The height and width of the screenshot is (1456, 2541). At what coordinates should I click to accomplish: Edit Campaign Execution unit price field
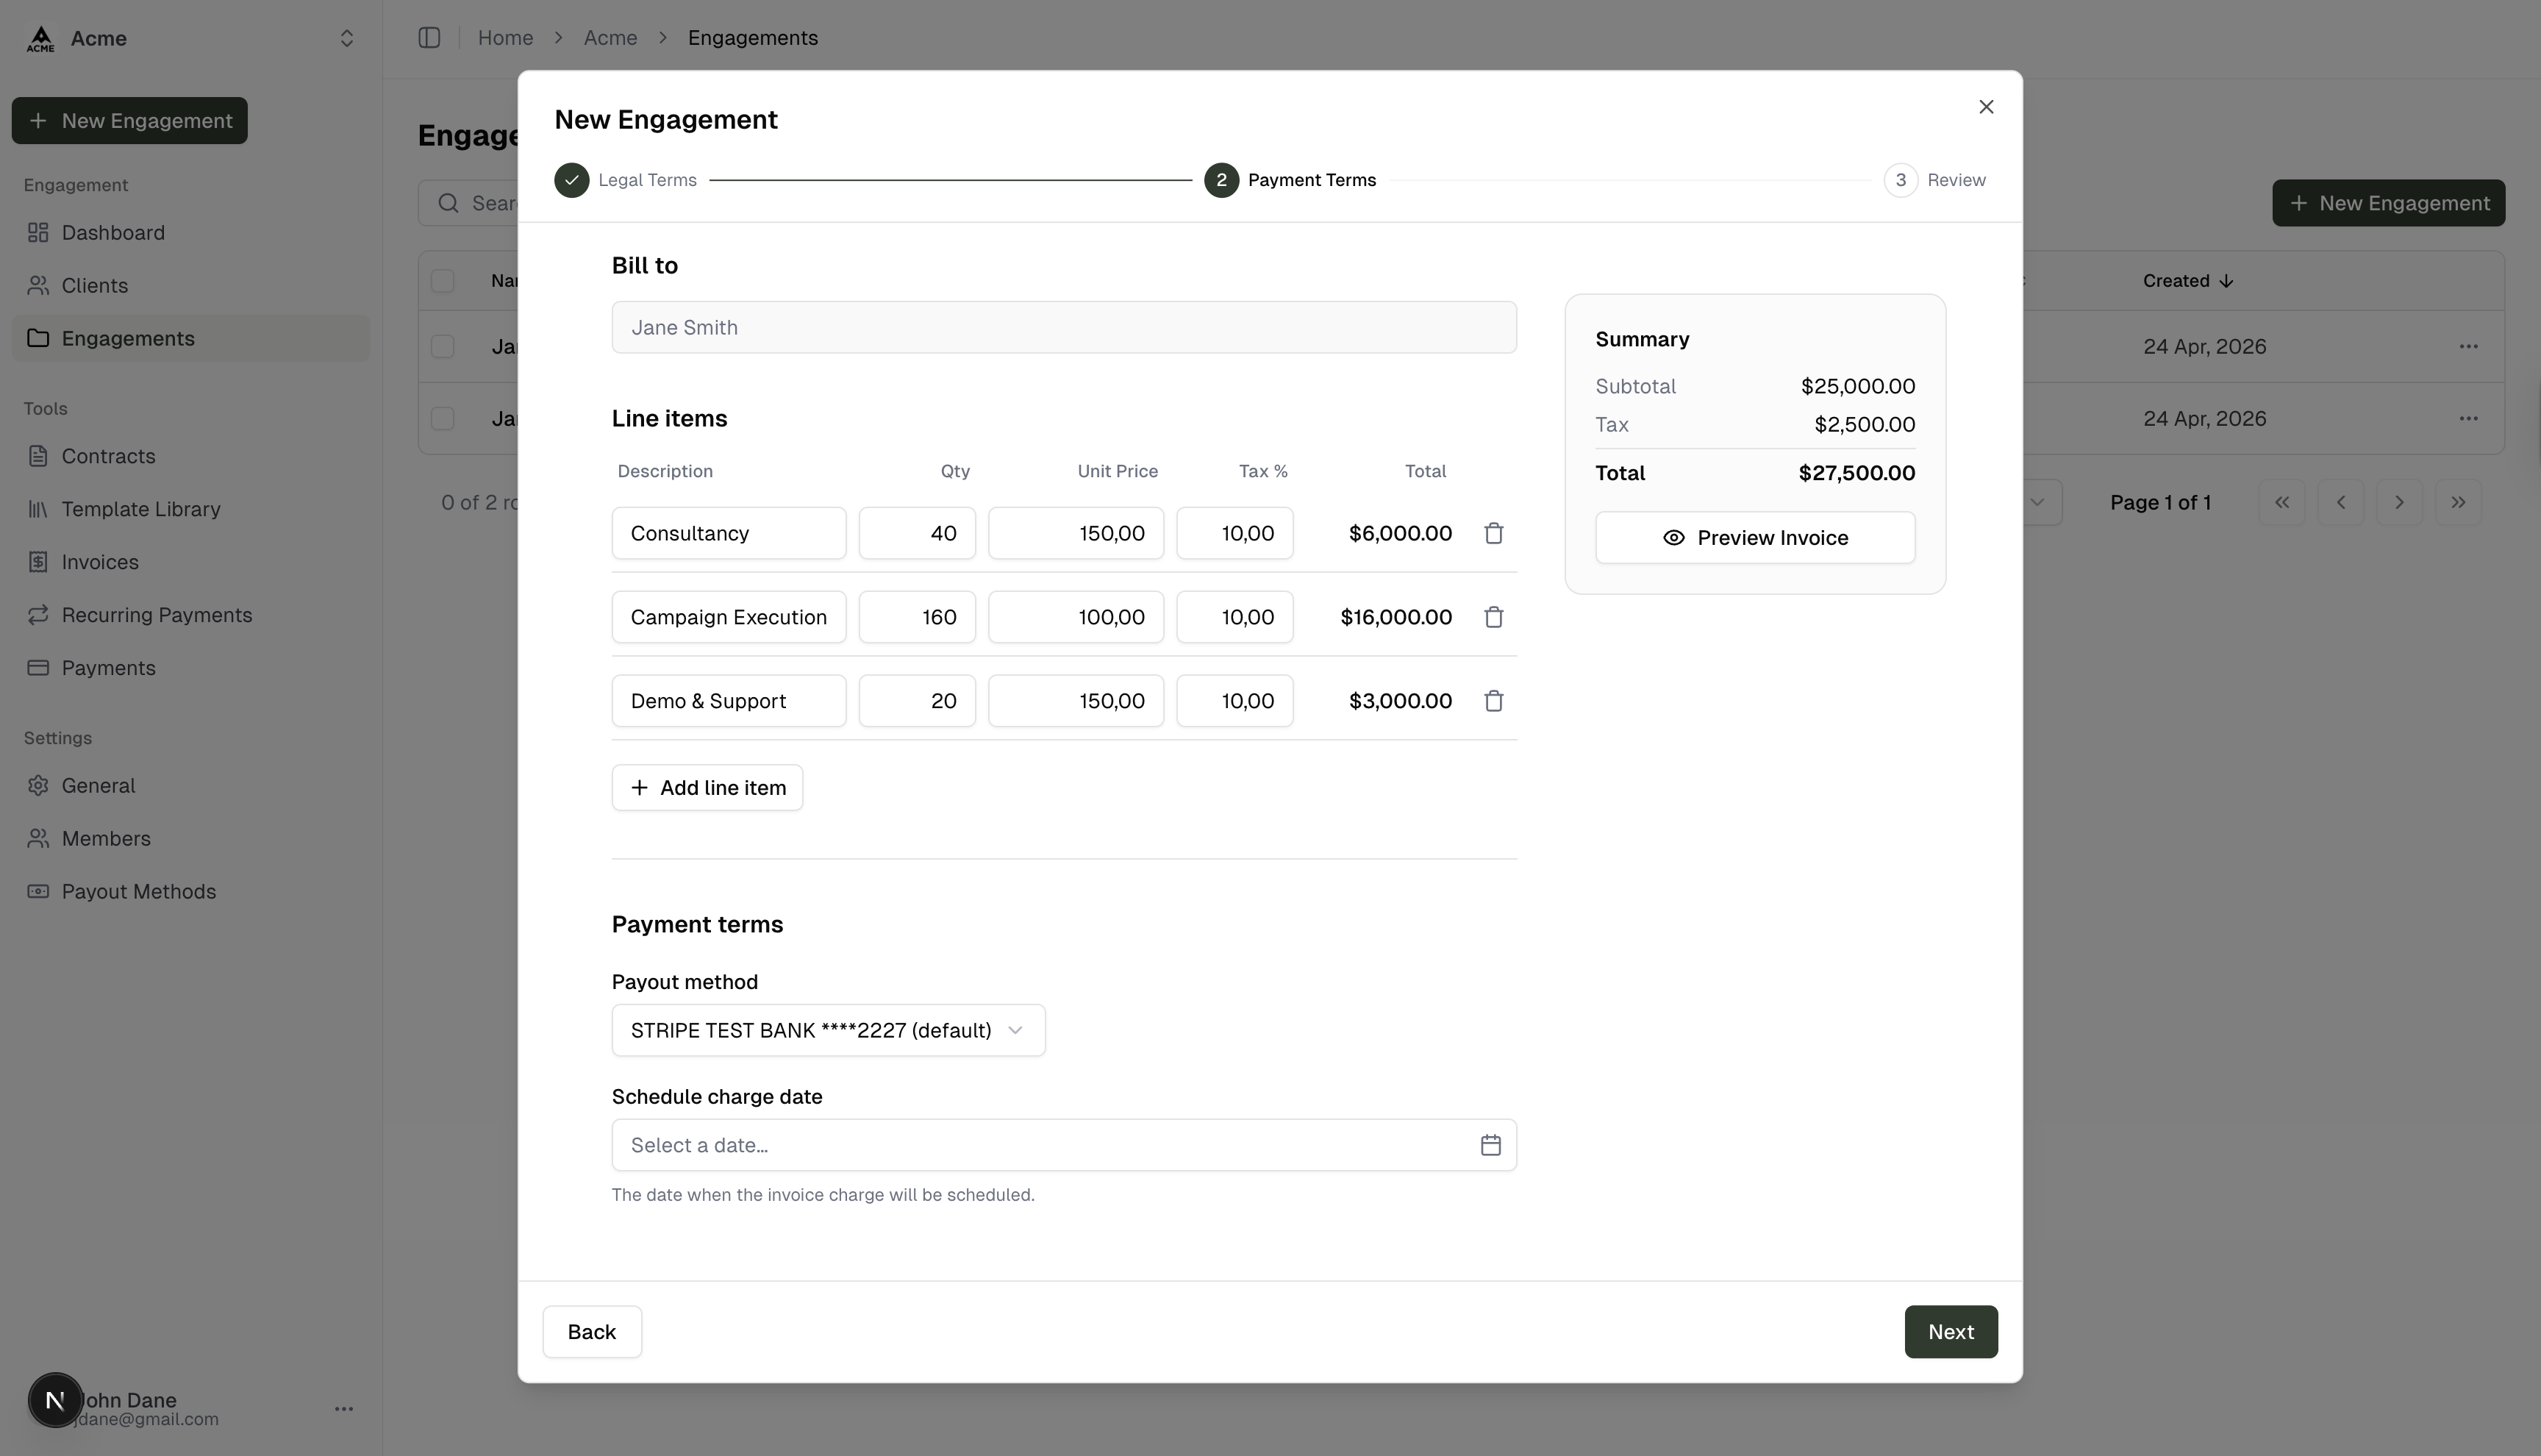click(1076, 617)
